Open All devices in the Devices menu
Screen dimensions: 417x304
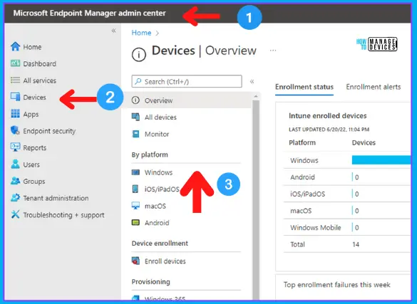coord(160,117)
